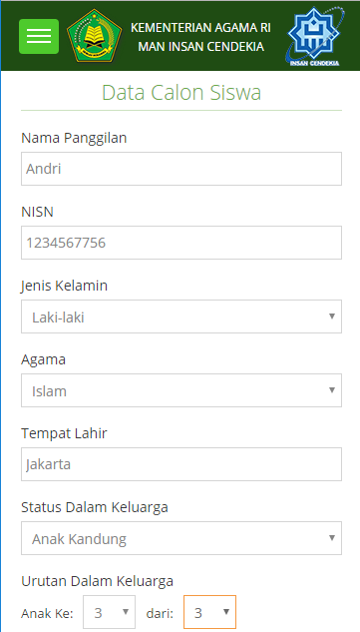Select the Tempat Lahir text field

coord(181,464)
